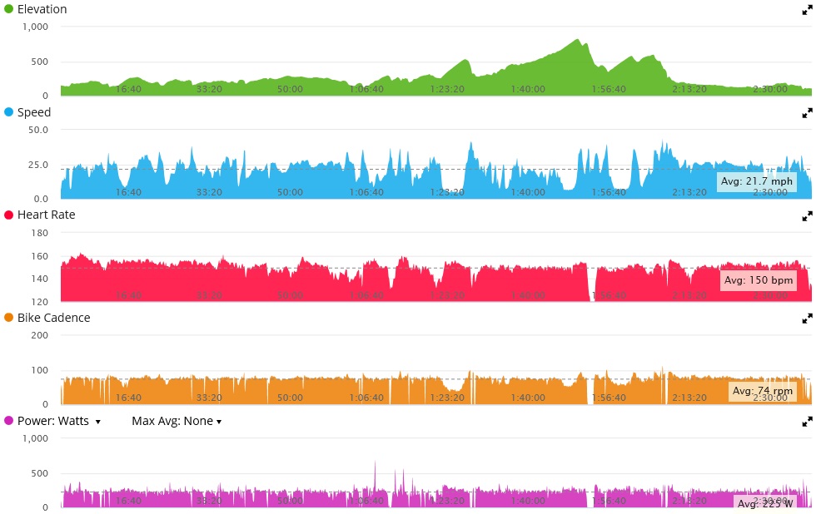Expand the Power chart to full screen
This screenshot has width=821, height=514.
pos(807,422)
